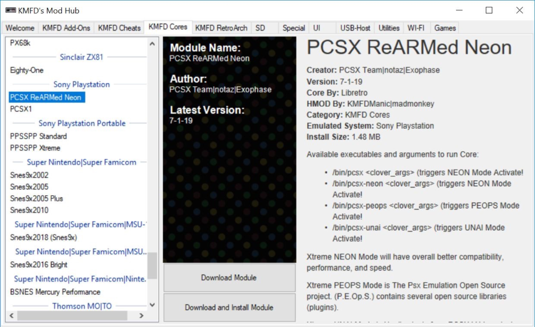Click the /bin/pcsx-unai executable entry
Image resolution: width=535 pixels, height=327 pixels.
(x=418, y=233)
